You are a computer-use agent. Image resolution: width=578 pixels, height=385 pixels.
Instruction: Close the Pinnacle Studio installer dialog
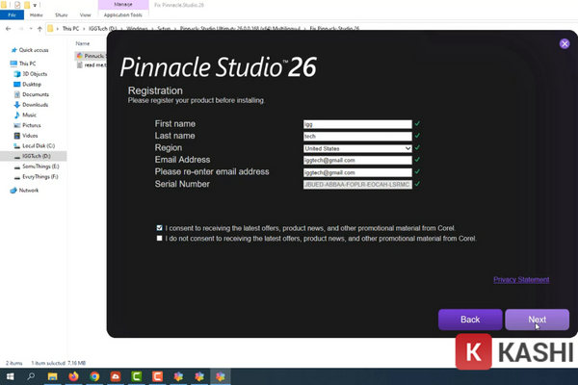click(565, 43)
